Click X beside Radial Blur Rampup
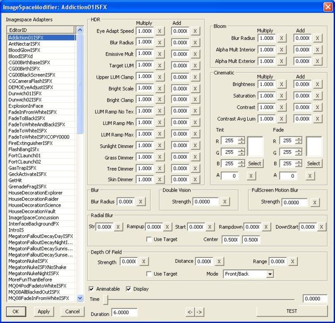This screenshot has width=335, height=323. tap(167, 227)
